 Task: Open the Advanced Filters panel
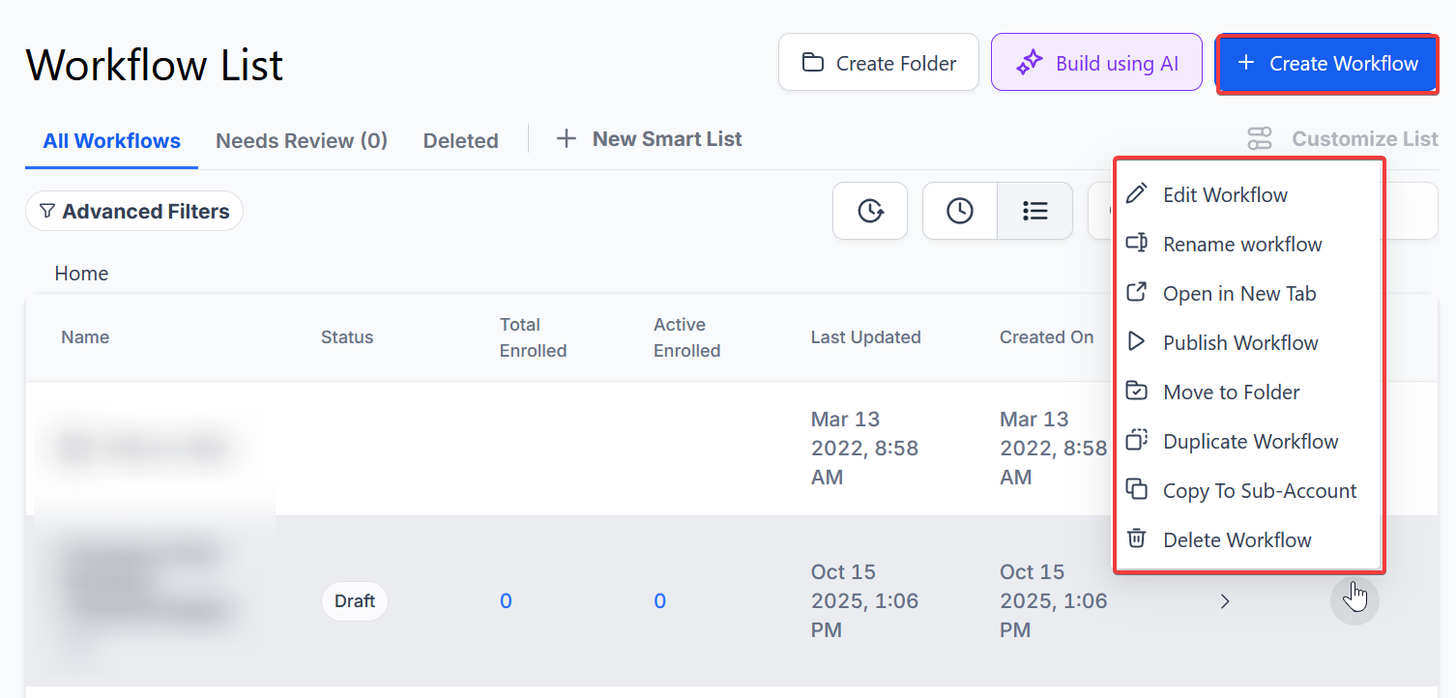pyautogui.click(x=134, y=211)
